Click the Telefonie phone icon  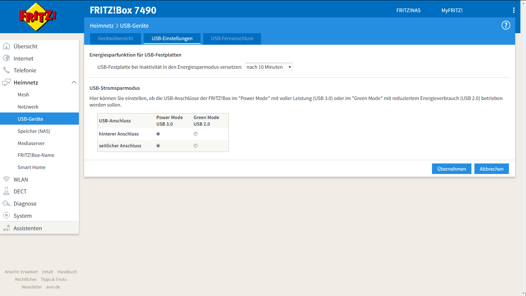(6, 70)
